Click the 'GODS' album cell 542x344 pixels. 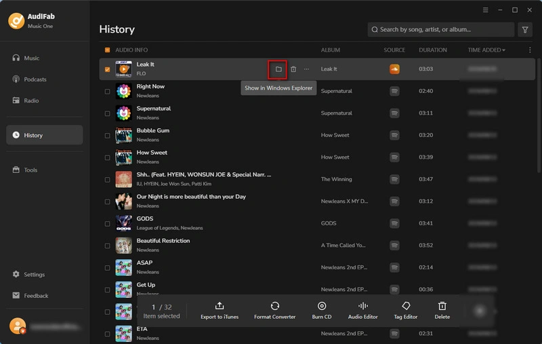[x=329, y=223]
